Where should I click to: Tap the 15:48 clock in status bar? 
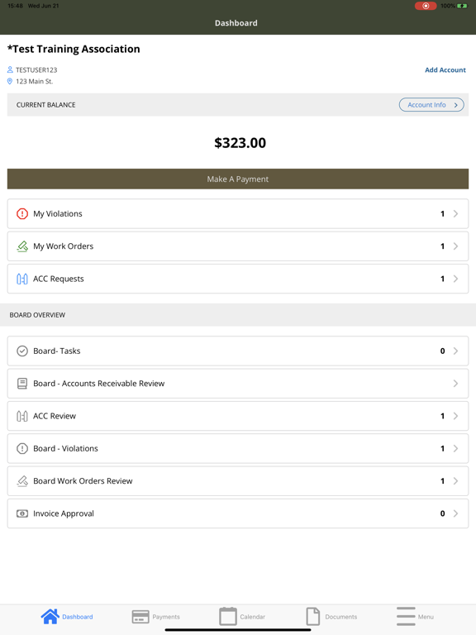(16, 6)
